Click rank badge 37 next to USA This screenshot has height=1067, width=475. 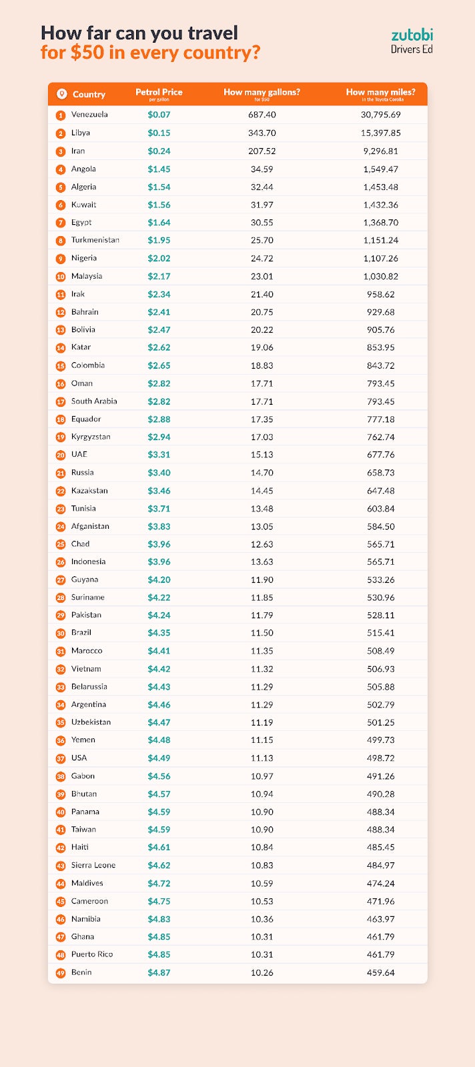pos(61,758)
